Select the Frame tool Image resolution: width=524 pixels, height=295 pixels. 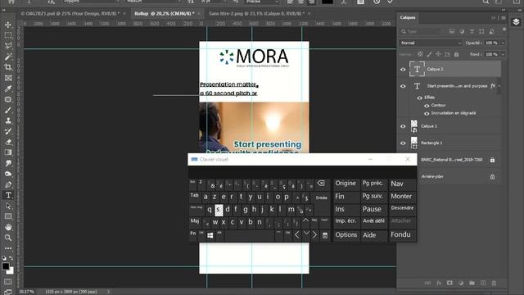pos(8,78)
